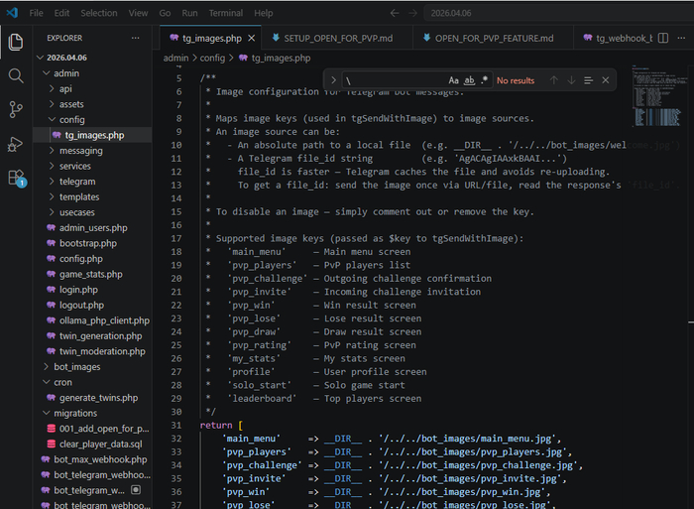
Task: Open the Terminal menu
Action: (x=225, y=13)
